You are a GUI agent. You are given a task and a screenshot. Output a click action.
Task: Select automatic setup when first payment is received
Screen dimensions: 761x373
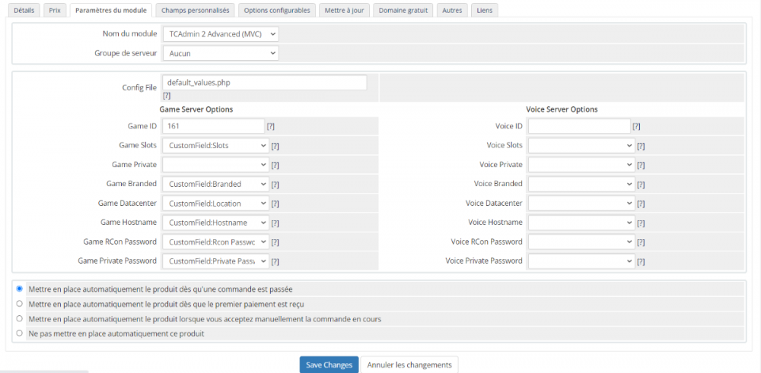(x=20, y=304)
